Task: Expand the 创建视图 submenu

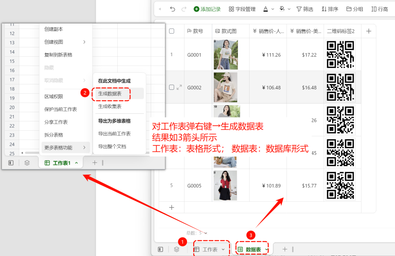Action: [66, 42]
